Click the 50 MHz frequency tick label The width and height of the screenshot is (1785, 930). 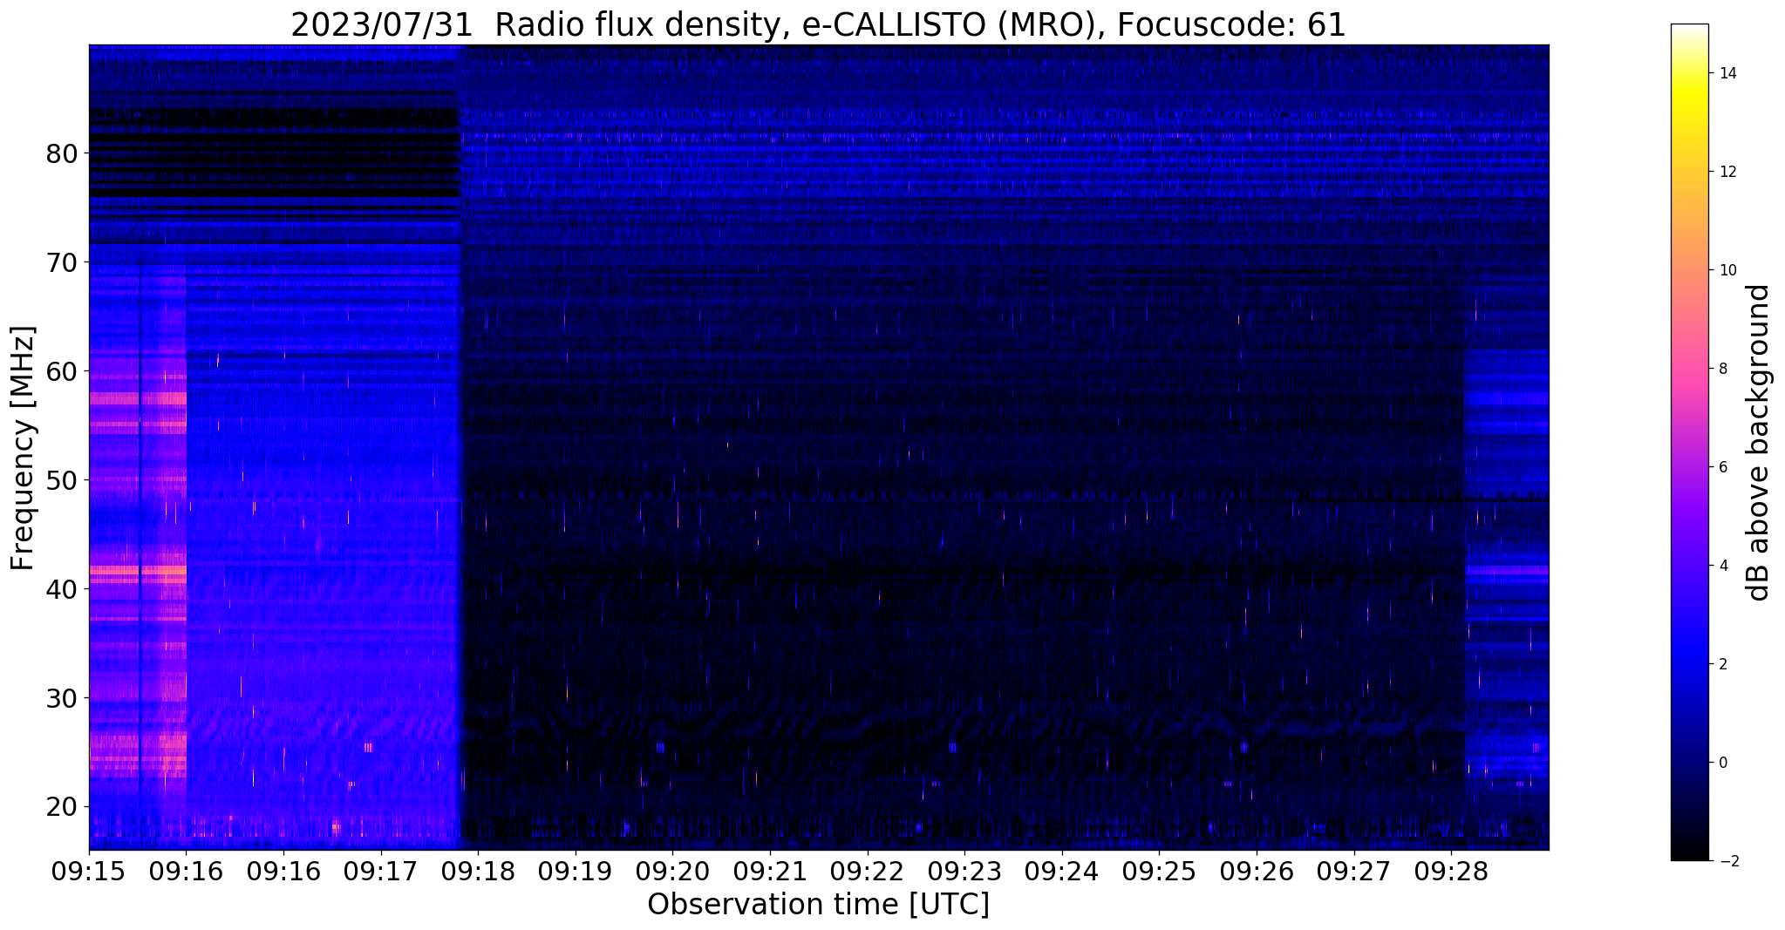(62, 481)
